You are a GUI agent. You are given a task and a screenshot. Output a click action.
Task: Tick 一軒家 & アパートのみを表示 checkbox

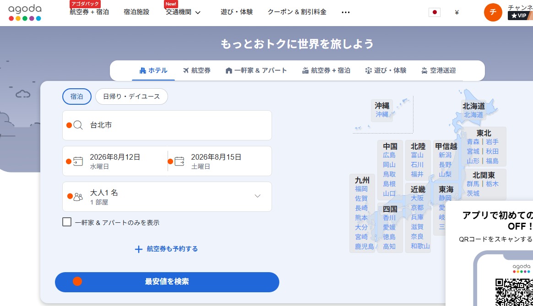coord(67,222)
